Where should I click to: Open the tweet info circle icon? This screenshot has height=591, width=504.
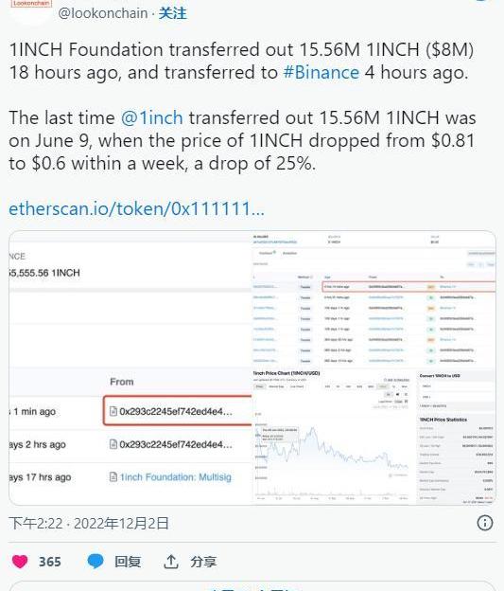tap(485, 523)
